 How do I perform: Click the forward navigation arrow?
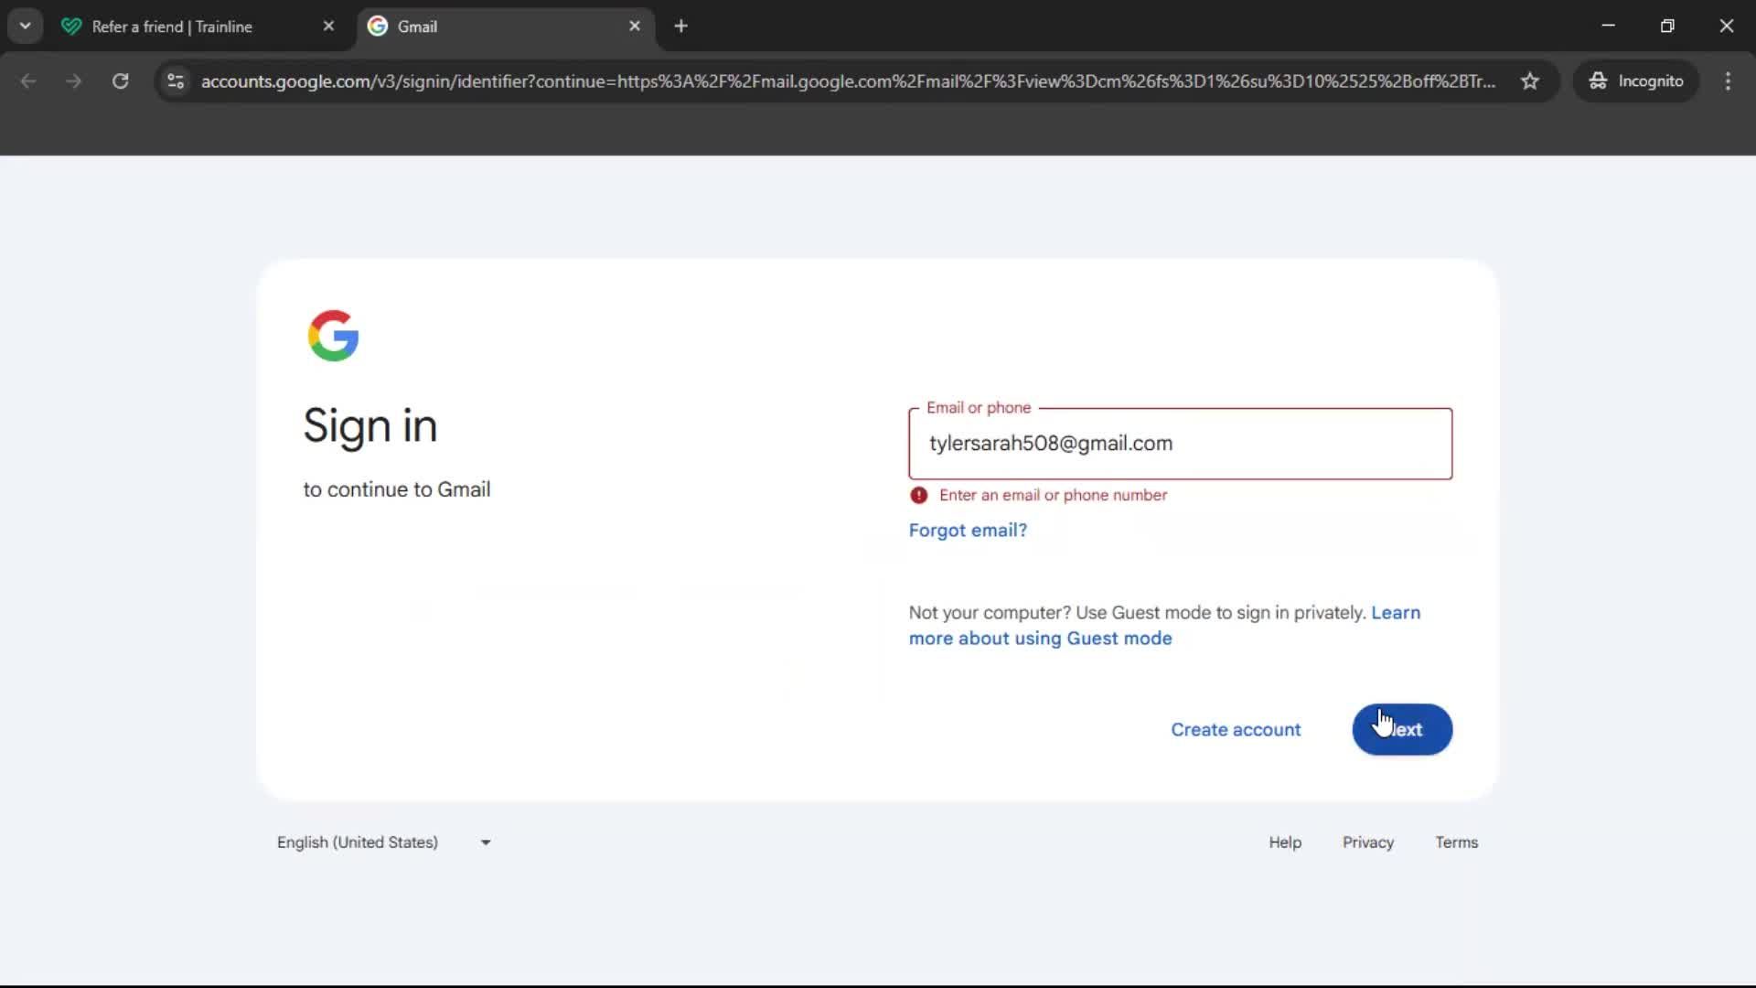coord(73,81)
